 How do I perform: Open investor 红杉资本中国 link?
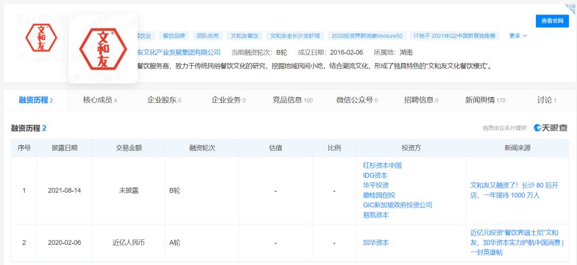pos(382,165)
